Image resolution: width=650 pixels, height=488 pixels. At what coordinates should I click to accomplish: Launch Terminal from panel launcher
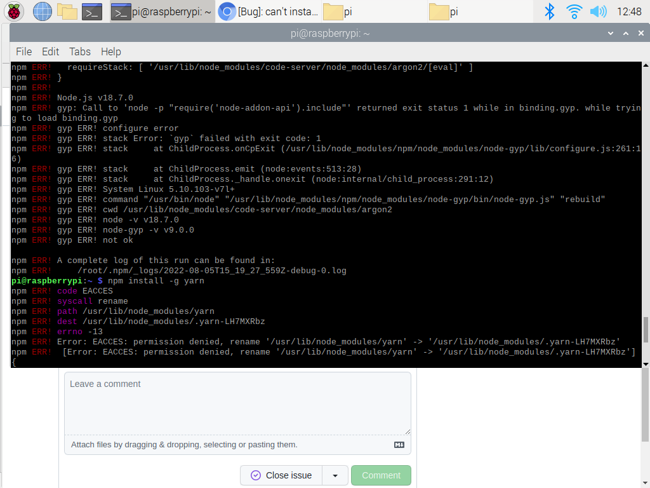point(92,11)
